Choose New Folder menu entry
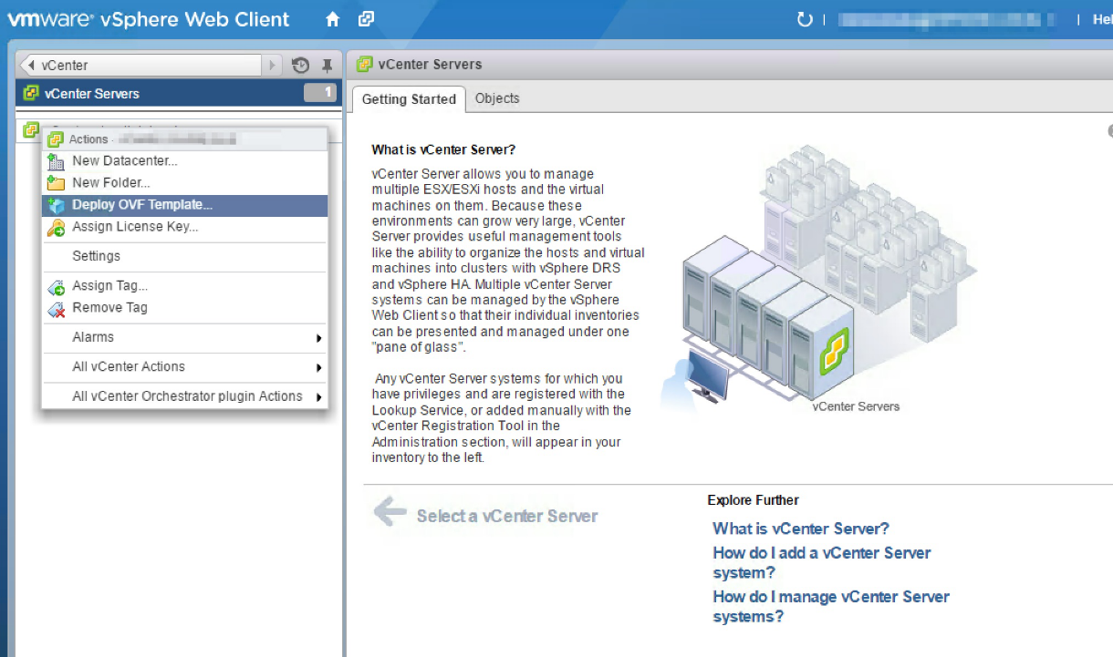The image size is (1113, 657). tap(185, 182)
